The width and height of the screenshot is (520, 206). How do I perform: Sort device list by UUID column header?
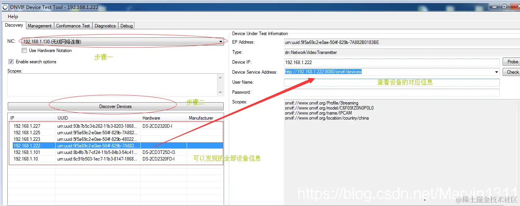98,118
